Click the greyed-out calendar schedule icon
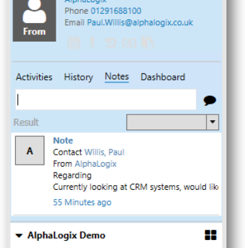Screen dimensions: 245x248 (x=73, y=42)
